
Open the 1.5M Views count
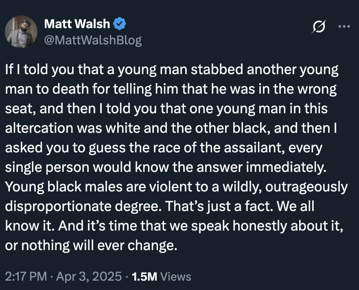[x=160, y=277]
